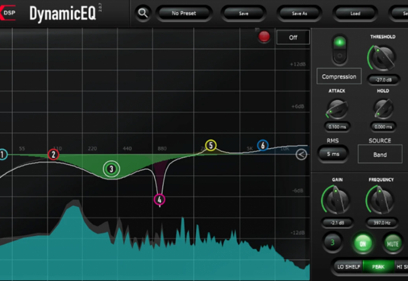Viewport: 408px width, 281px height.
Task: Click the Load preset button
Action: [355, 13]
